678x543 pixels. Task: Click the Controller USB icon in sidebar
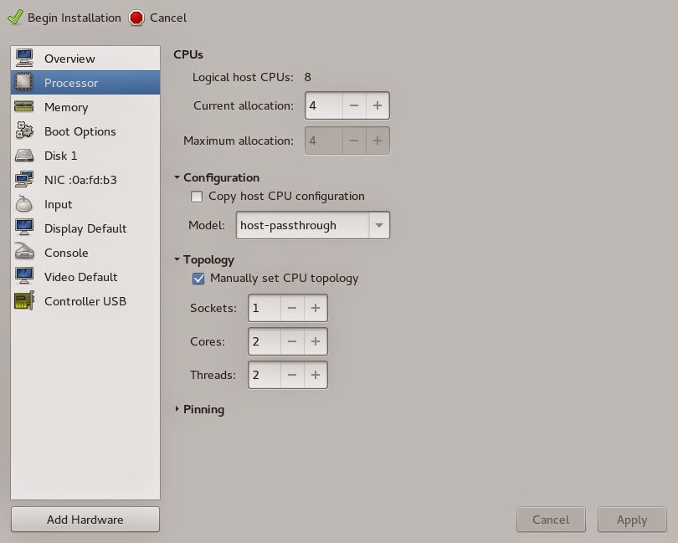click(x=25, y=301)
